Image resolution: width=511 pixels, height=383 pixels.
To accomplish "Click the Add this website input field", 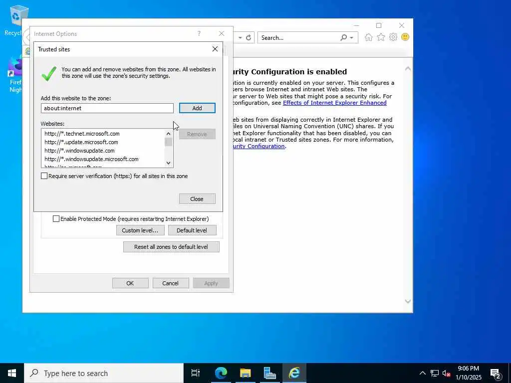I will (x=107, y=108).
